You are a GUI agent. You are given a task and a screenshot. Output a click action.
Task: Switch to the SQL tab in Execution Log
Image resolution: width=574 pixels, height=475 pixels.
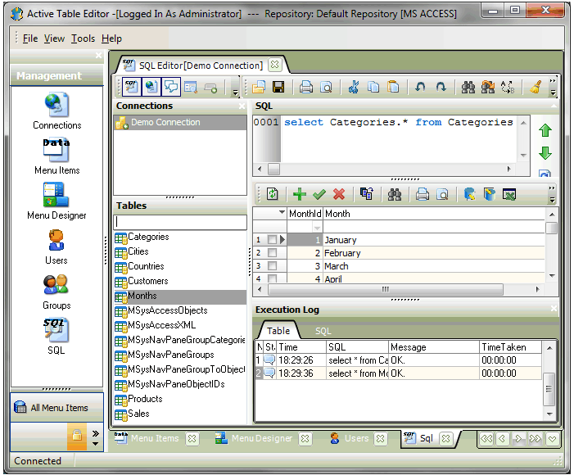323,331
